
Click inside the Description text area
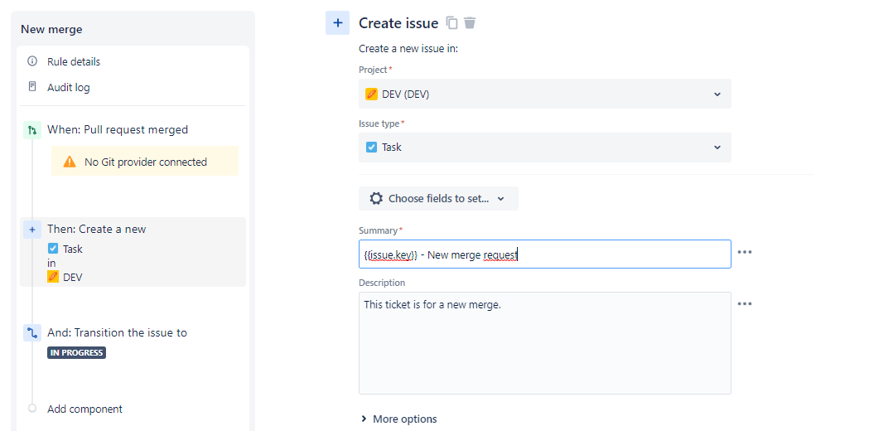click(x=545, y=343)
